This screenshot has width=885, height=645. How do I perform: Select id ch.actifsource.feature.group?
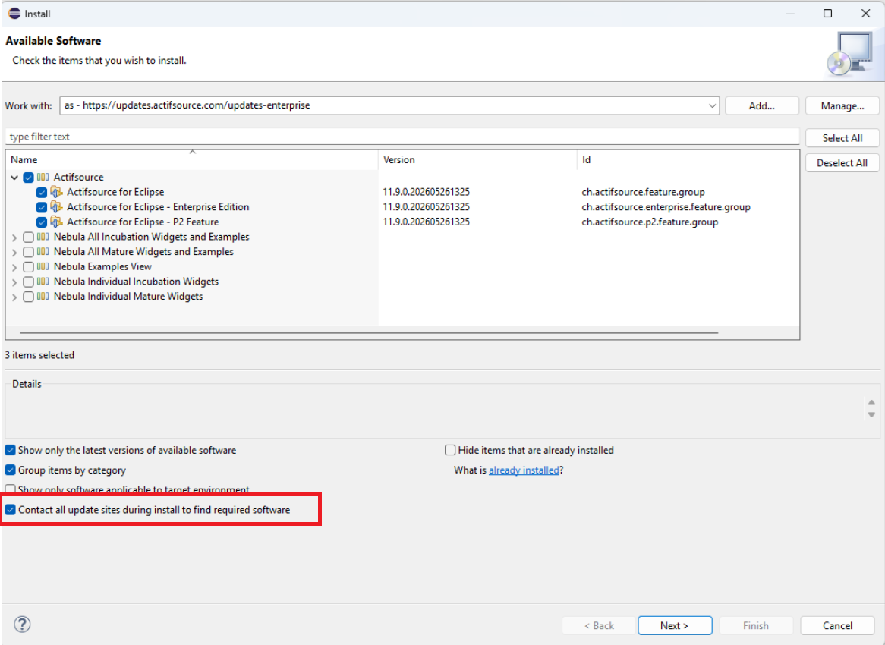643,192
